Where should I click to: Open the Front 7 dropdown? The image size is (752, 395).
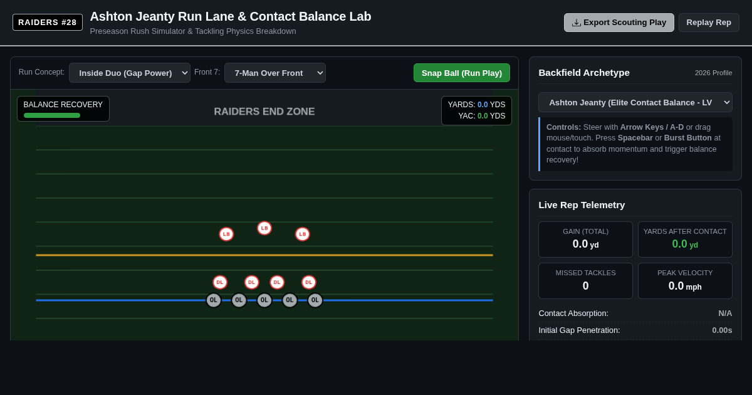tap(275, 73)
